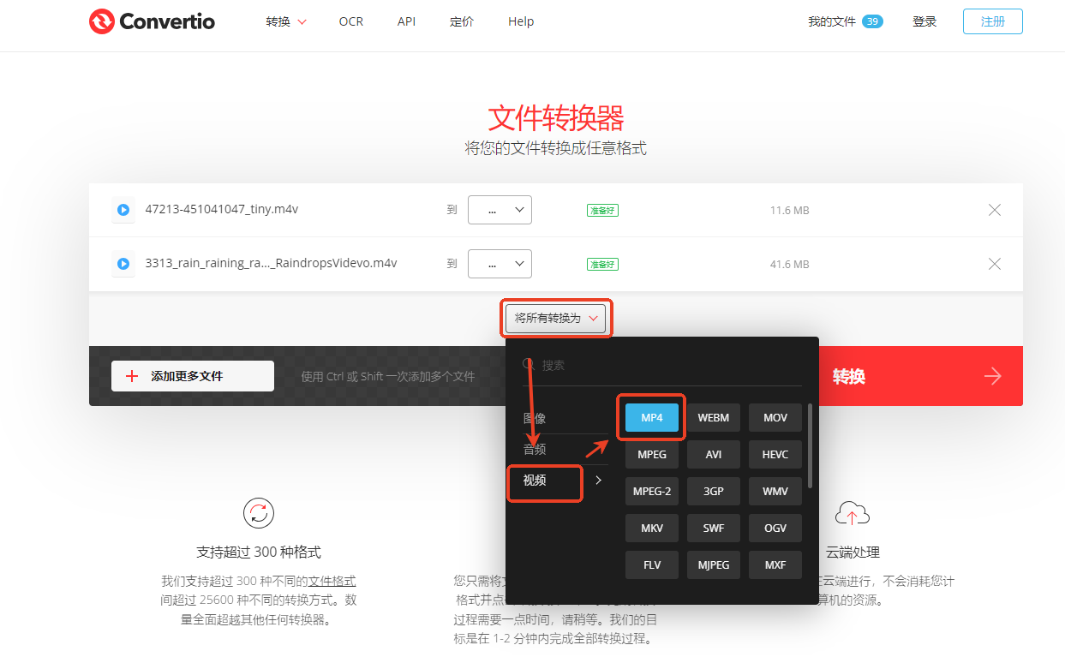
Task: Click the Convertio logo
Action: click(x=152, y=21)
